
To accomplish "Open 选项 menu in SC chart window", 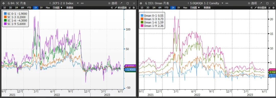I will [x=113, y=3].
